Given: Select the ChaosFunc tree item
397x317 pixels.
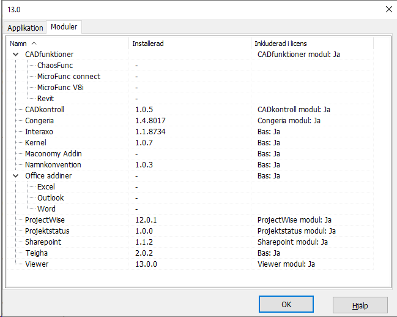Looking at the screenshot, I should [x=55, y=66].
